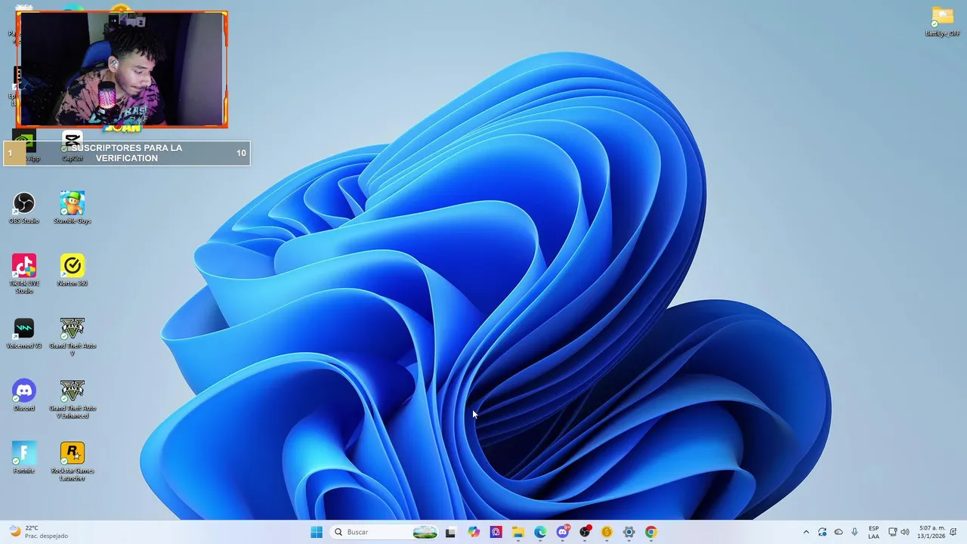Click the microphone tray icon
The height and width of the screenshot is (544, 967).
(854, 532)
